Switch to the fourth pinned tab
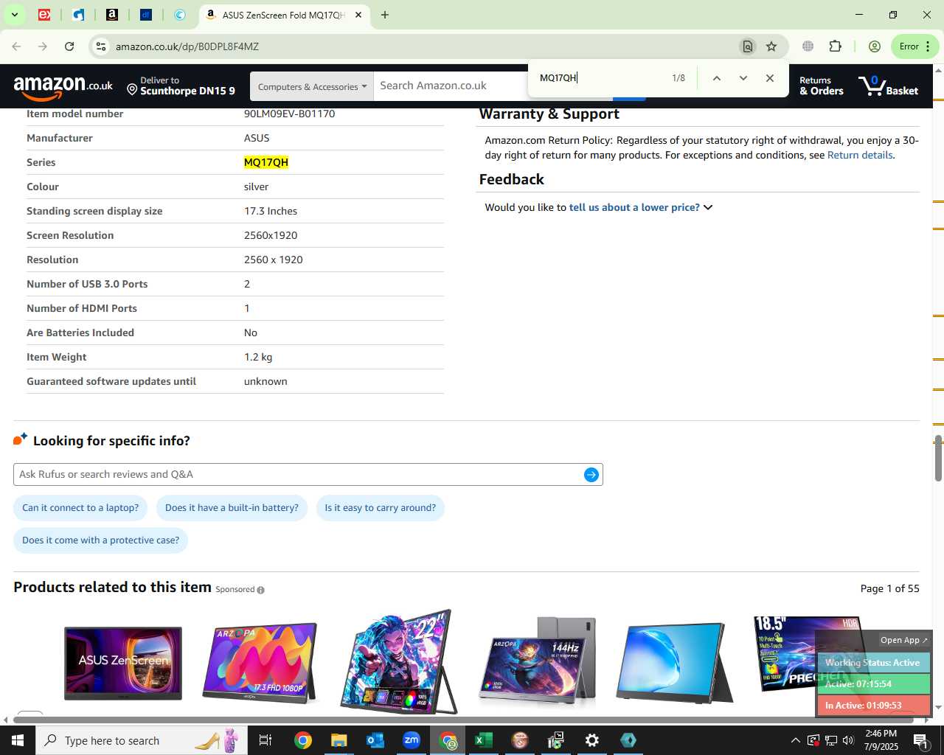Screen dimensions: 944x755 click(146, 15)
